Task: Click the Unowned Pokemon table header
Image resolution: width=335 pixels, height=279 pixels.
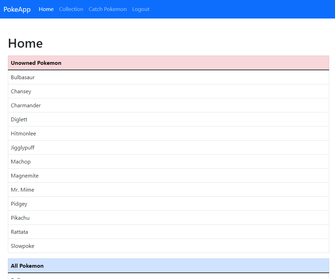Action: [168, 63]
